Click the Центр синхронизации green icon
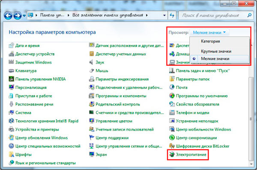The image size is (257, 170). coord(172,138)
